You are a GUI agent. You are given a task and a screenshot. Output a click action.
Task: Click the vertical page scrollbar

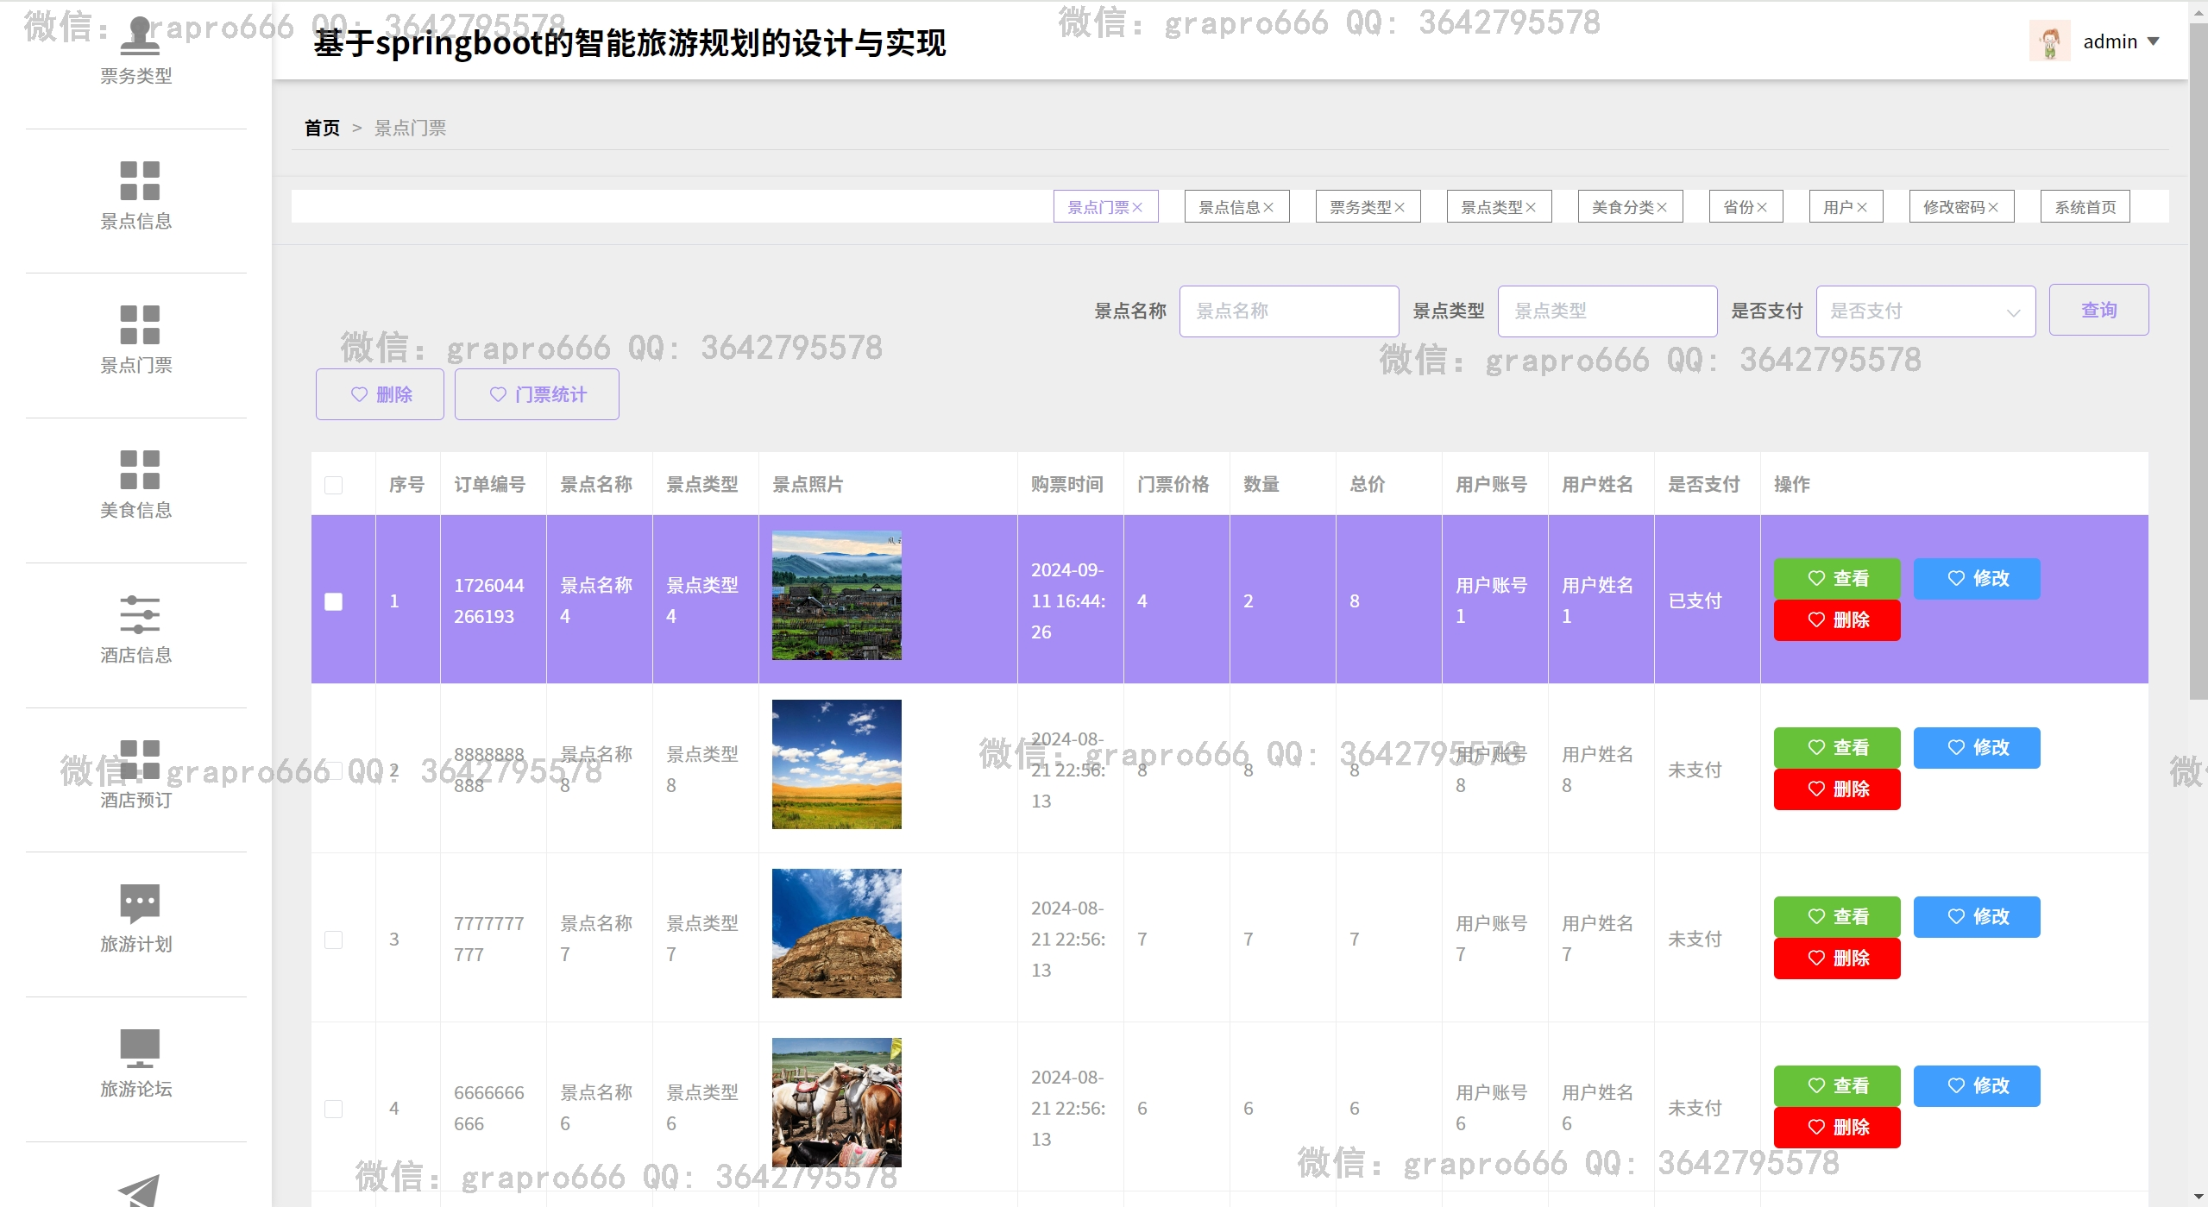point(2199,362)
